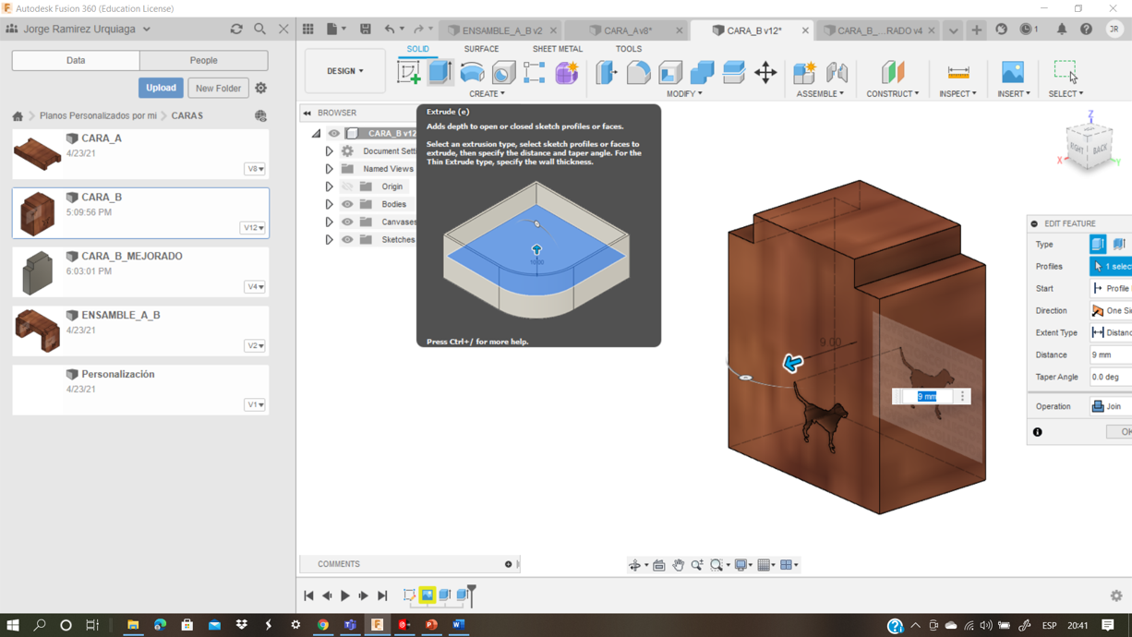The image size is (1132, 637).
Task: Switch to the SHEET METAL tab
Action: point(557,49)
